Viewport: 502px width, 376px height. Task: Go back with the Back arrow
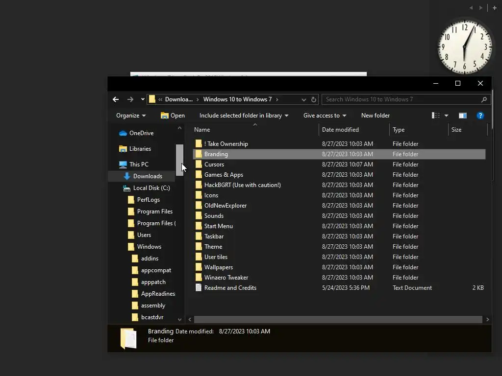(x=116, y=99)
